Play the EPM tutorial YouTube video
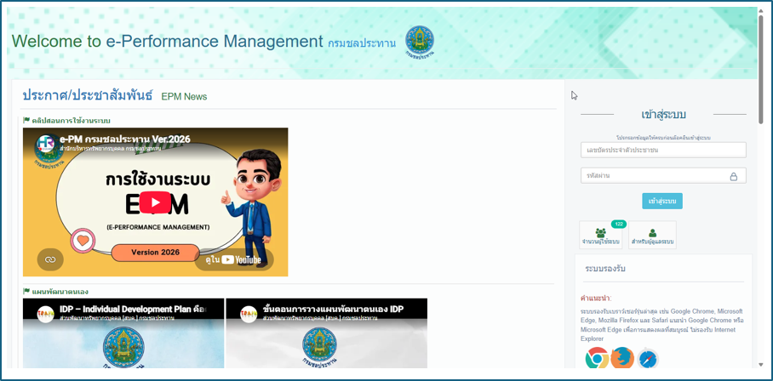 155,202
